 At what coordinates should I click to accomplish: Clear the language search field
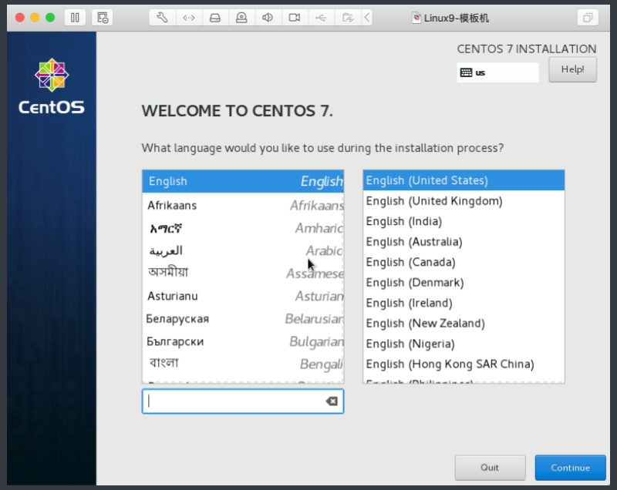tap(332, 401)
